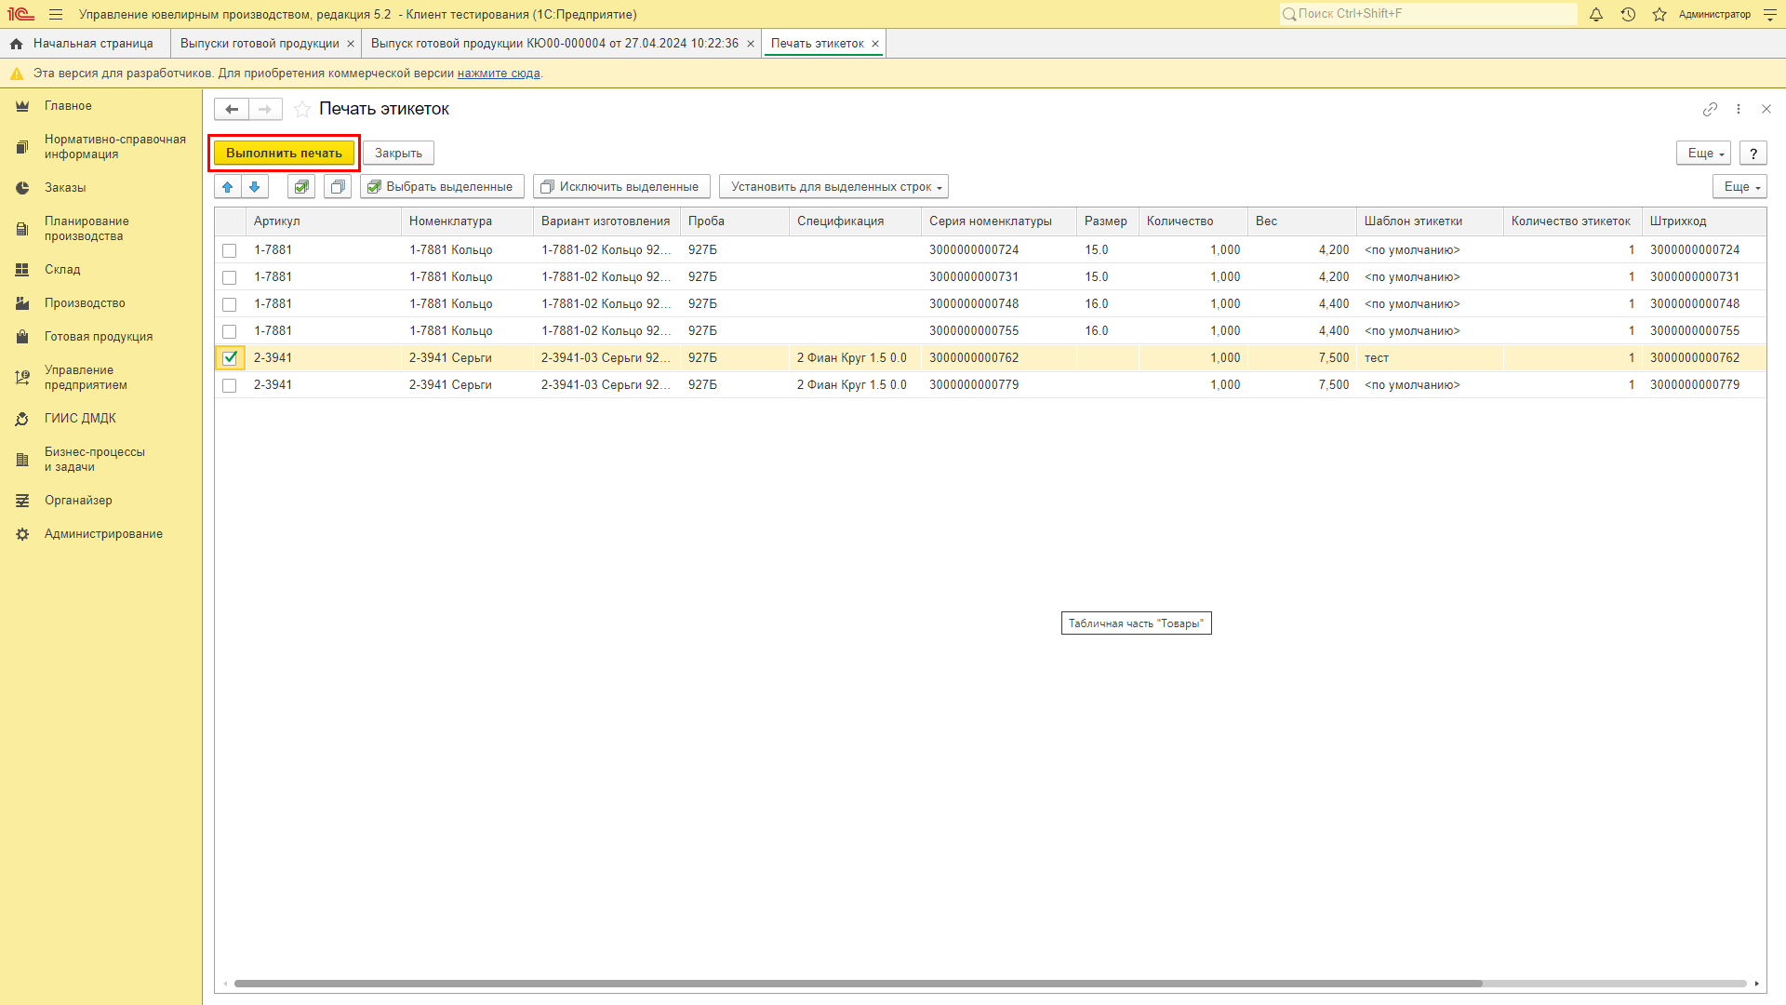Check row with barcode 3000000000779

(230, 385)
